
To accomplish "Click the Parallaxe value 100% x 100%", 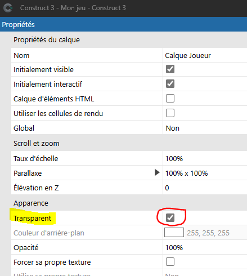I will coord(187,173).
